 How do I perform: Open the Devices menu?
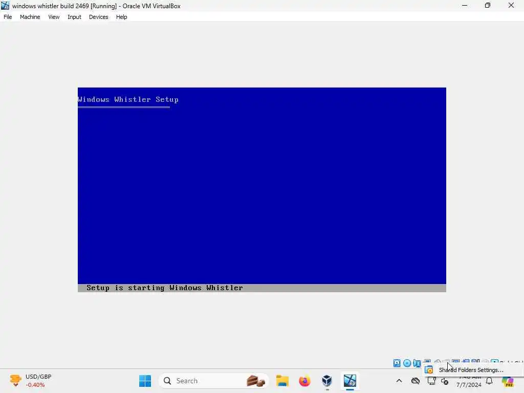98,17
